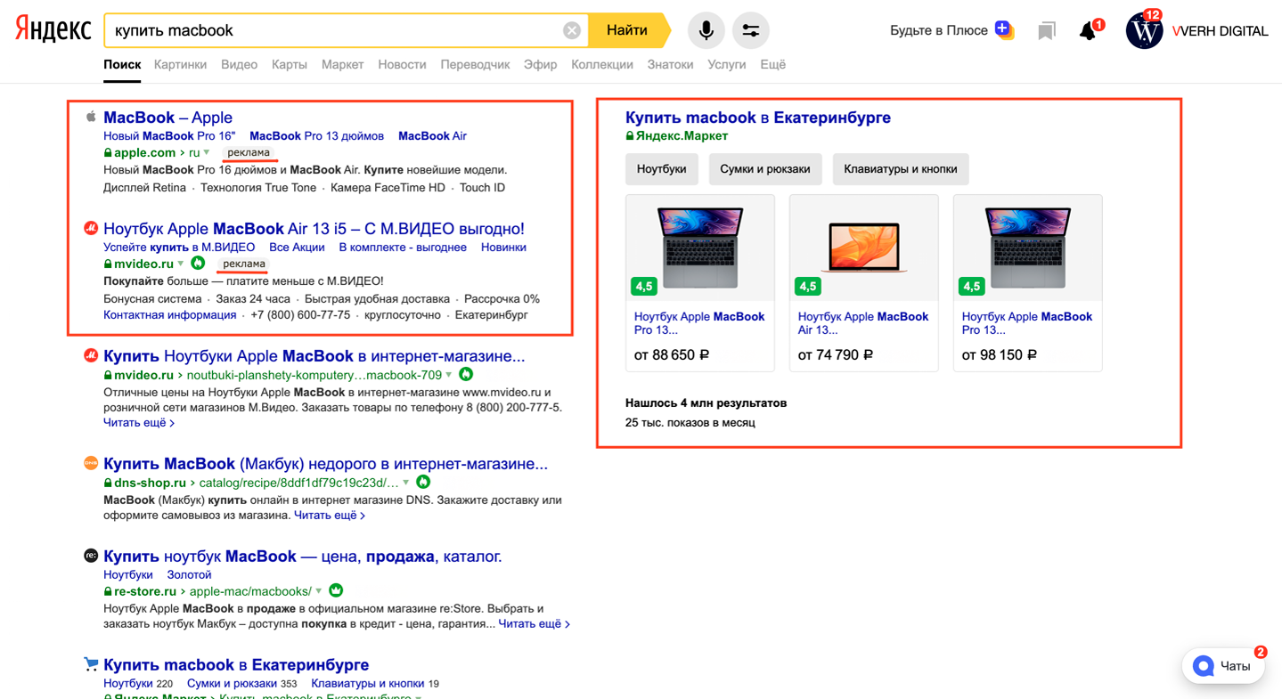Screen dimensions: 1282x699
Task: Switch to the Видео tab
Action: click(239, 64)
